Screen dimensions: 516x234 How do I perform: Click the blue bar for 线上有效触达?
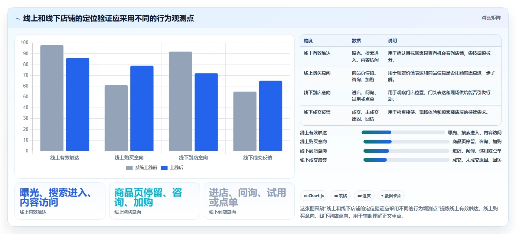click(78, 105)
